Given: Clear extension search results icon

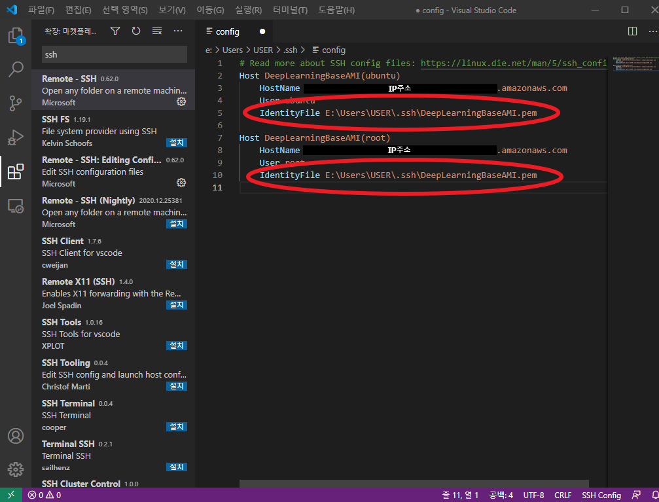Looking at the screenshot, I should tap(157, 31).
